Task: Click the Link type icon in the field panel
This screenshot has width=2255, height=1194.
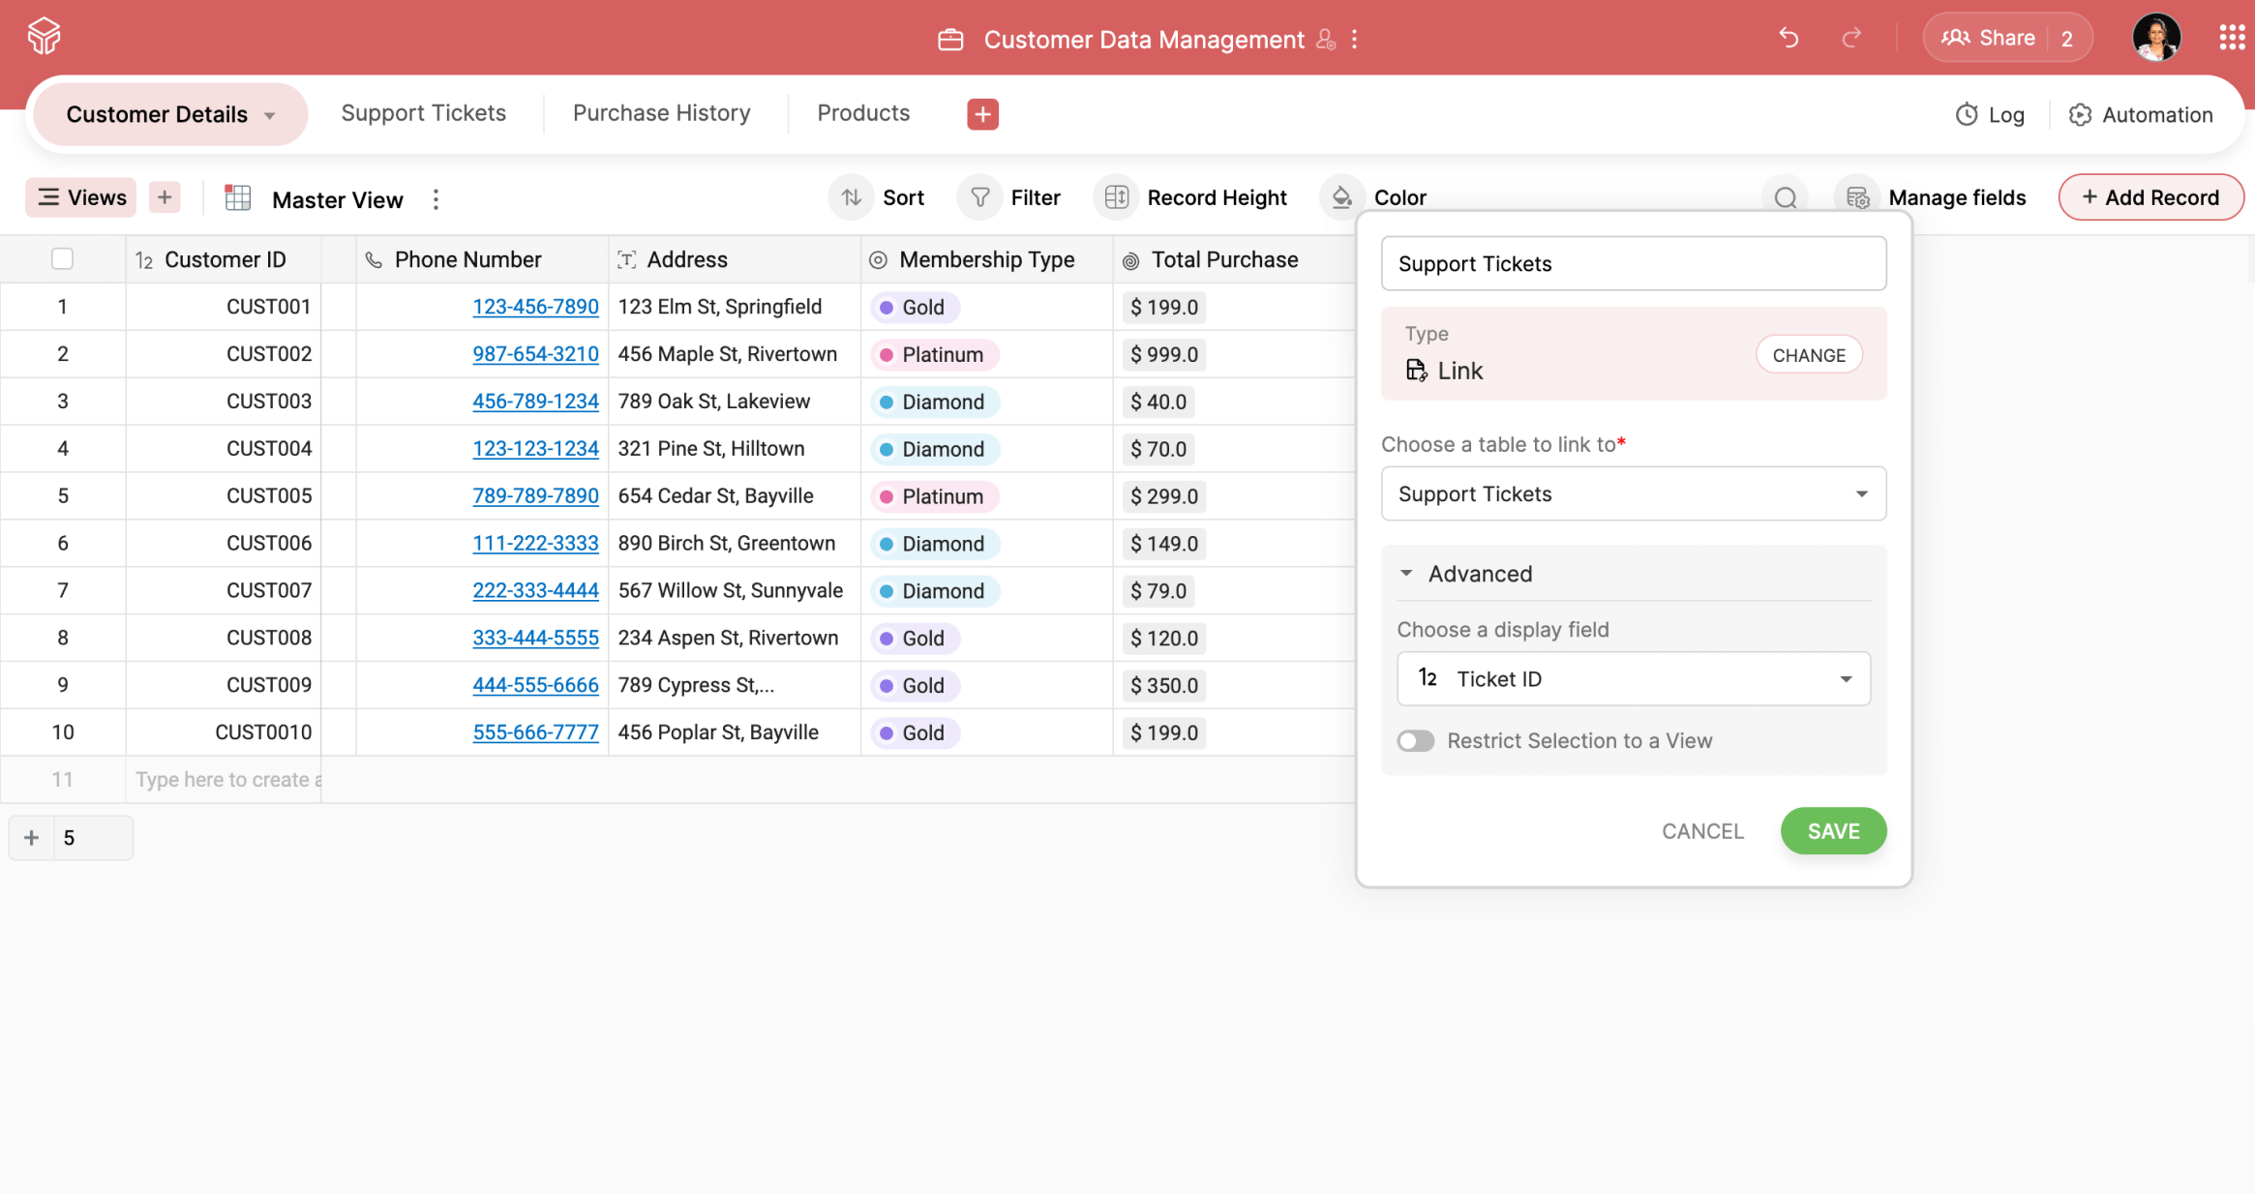Action: pos(1416,371)
